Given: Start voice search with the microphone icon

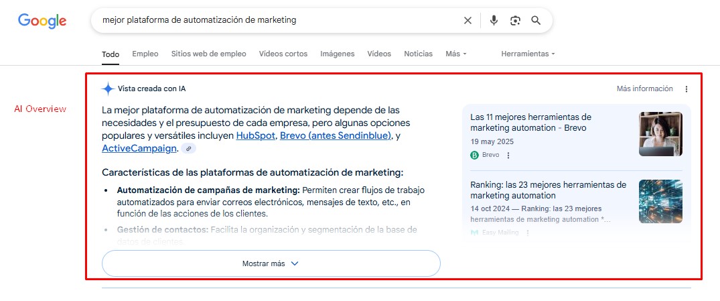Looking at the screenshot, I should (494, 20).
